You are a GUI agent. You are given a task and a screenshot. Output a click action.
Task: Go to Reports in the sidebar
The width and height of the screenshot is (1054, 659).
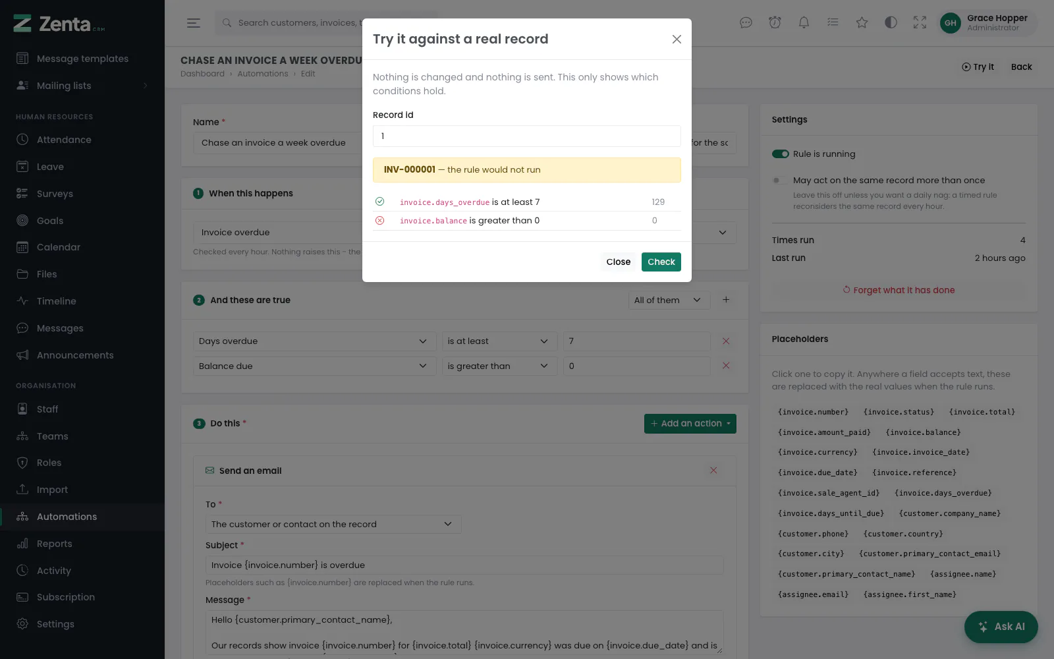pos(82,544)
